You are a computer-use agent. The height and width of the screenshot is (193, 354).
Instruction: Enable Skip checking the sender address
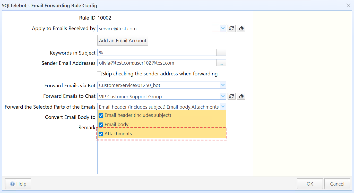coord(99,74)
